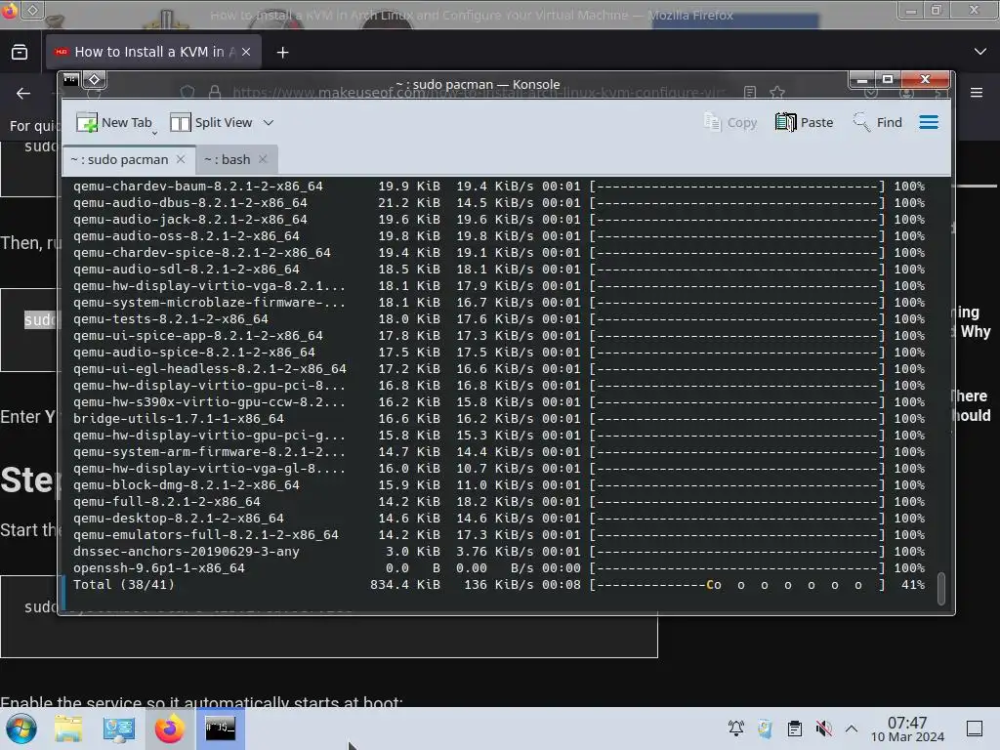1000x750 pixels.
Task: Open a new Firefox tab with plus button
Action: [x=282, y=53]
